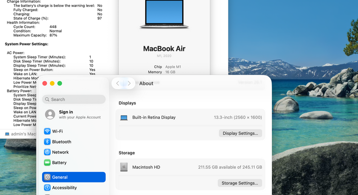Click the About title in settings header
Viewport: 358px width, 195px height.
click(x=146, y=83)
